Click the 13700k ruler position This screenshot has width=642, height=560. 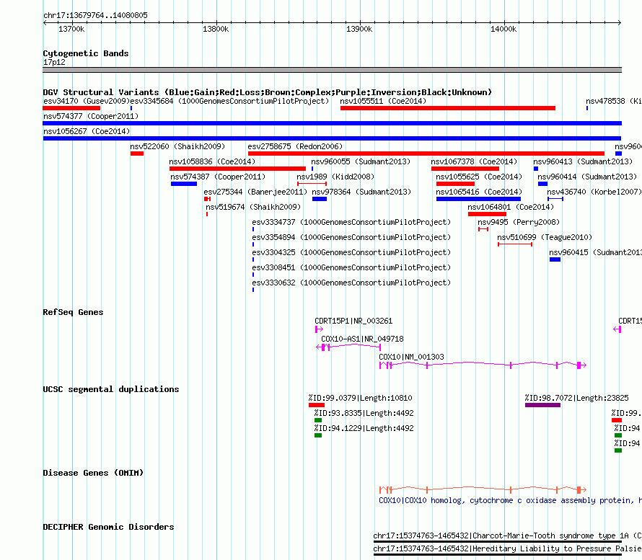click(x=71, y=29)
